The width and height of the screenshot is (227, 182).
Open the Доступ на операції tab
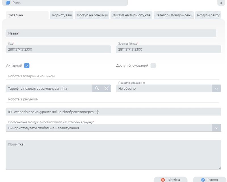(92, 15)
